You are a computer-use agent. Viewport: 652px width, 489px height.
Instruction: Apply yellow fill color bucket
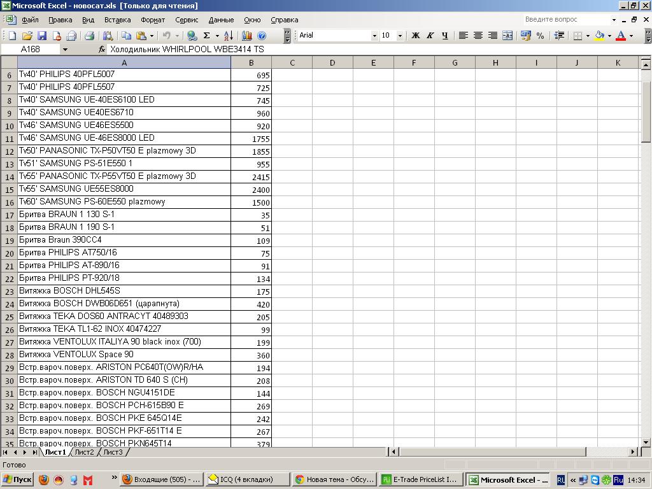[600, 36]
